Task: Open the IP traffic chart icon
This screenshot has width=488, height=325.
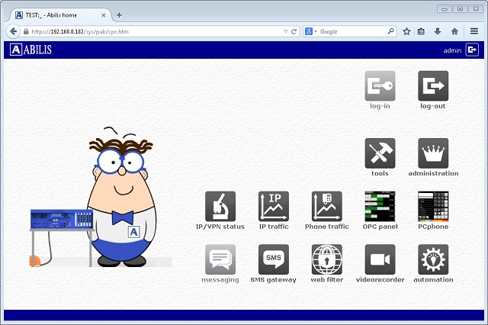Action: [x=274, y=206]
